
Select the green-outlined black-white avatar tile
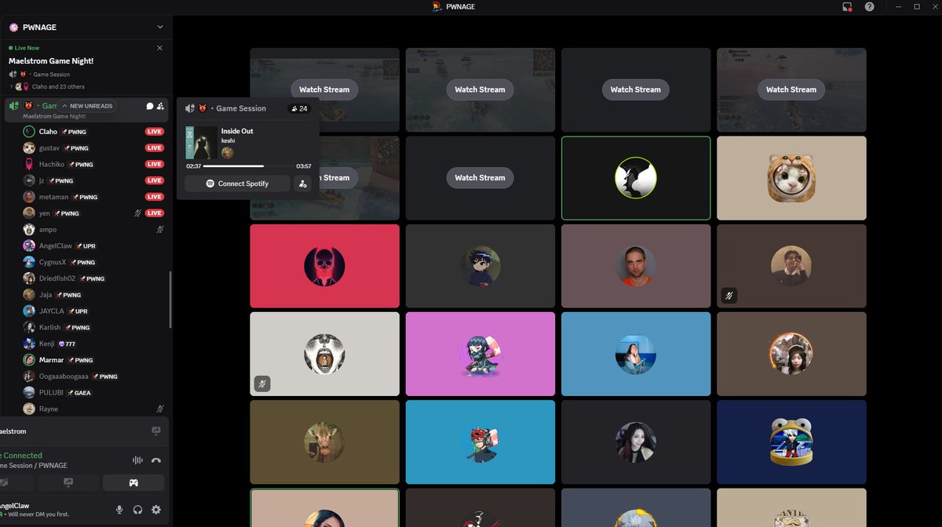[636, 178]
